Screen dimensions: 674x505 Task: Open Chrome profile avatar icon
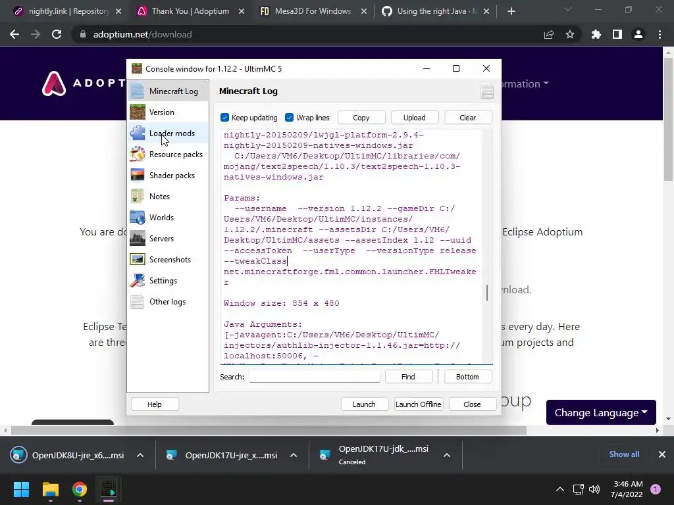pyautogui.click(x=638, y=34)
